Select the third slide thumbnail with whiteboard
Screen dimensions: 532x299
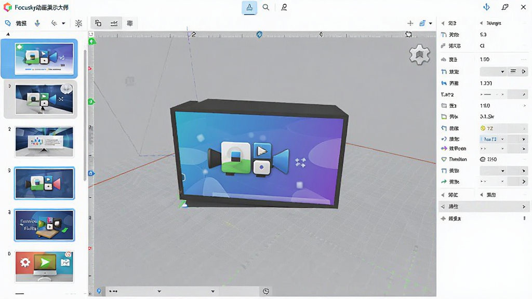click(x=44, y=142)
